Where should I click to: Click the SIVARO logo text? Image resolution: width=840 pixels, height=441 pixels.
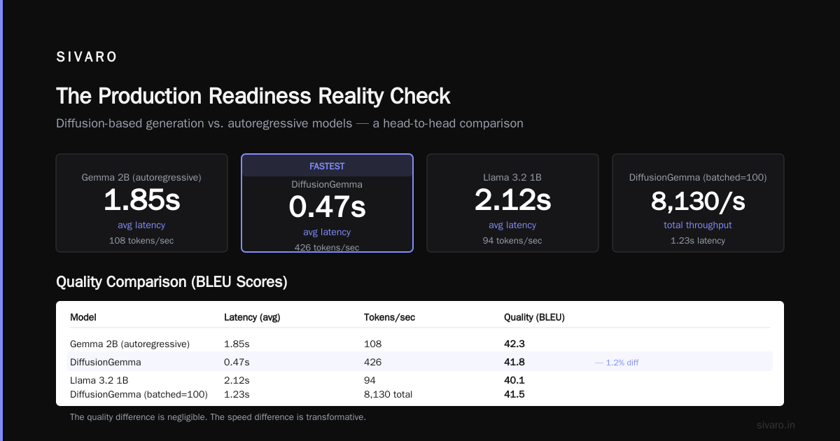point(87,57)
